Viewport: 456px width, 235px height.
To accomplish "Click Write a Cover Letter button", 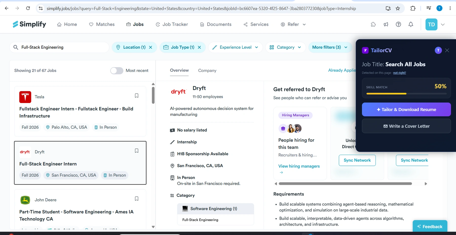I will 406,126.
